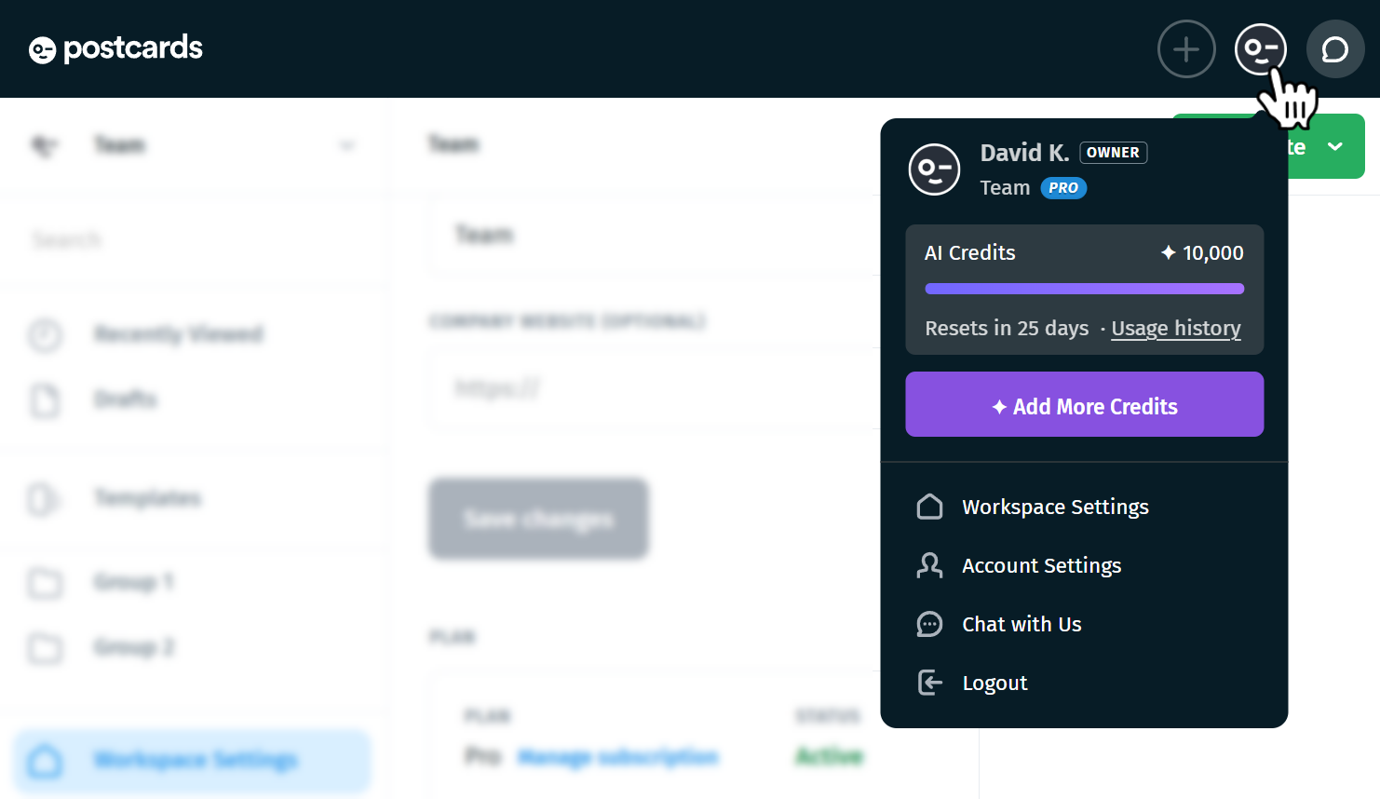
Task: Click the Chat with Us speech icon
Action: coord(929,624)
